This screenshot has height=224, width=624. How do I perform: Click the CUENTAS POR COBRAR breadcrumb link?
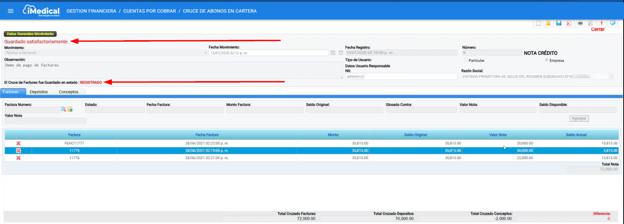point(149,11)
